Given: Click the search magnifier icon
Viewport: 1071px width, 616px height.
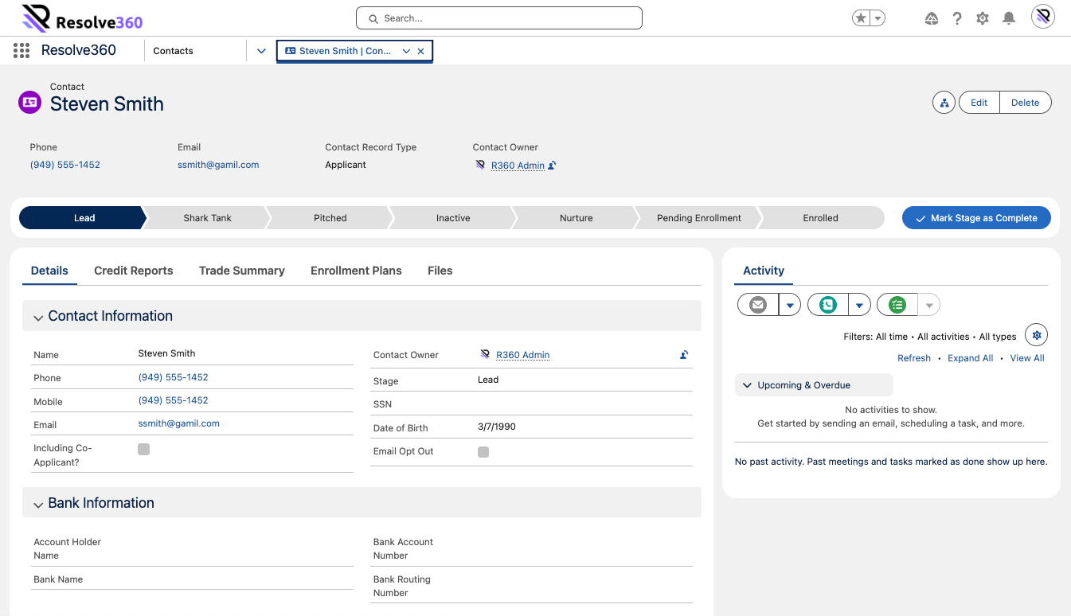Looking at the screenshot, I should tap(373, 18).
